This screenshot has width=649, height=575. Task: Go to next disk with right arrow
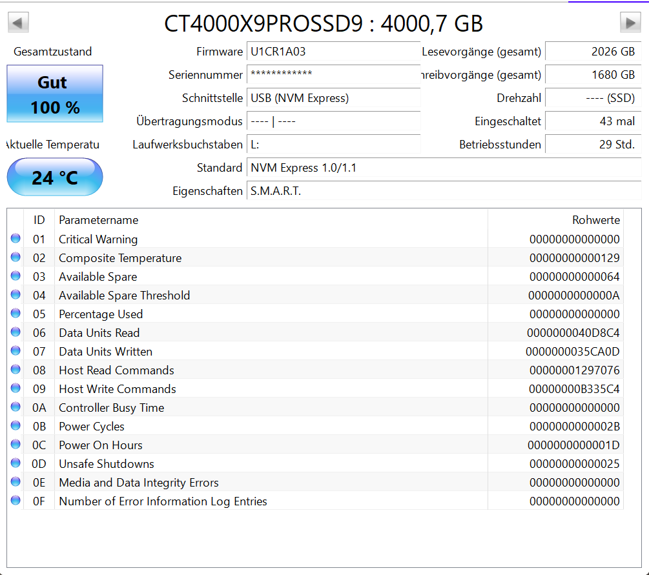click(x=630, y=23)
